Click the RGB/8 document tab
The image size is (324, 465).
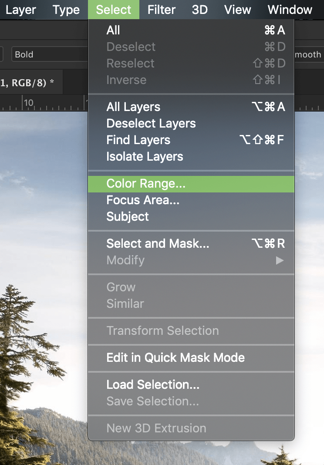[x=27, y=82]
